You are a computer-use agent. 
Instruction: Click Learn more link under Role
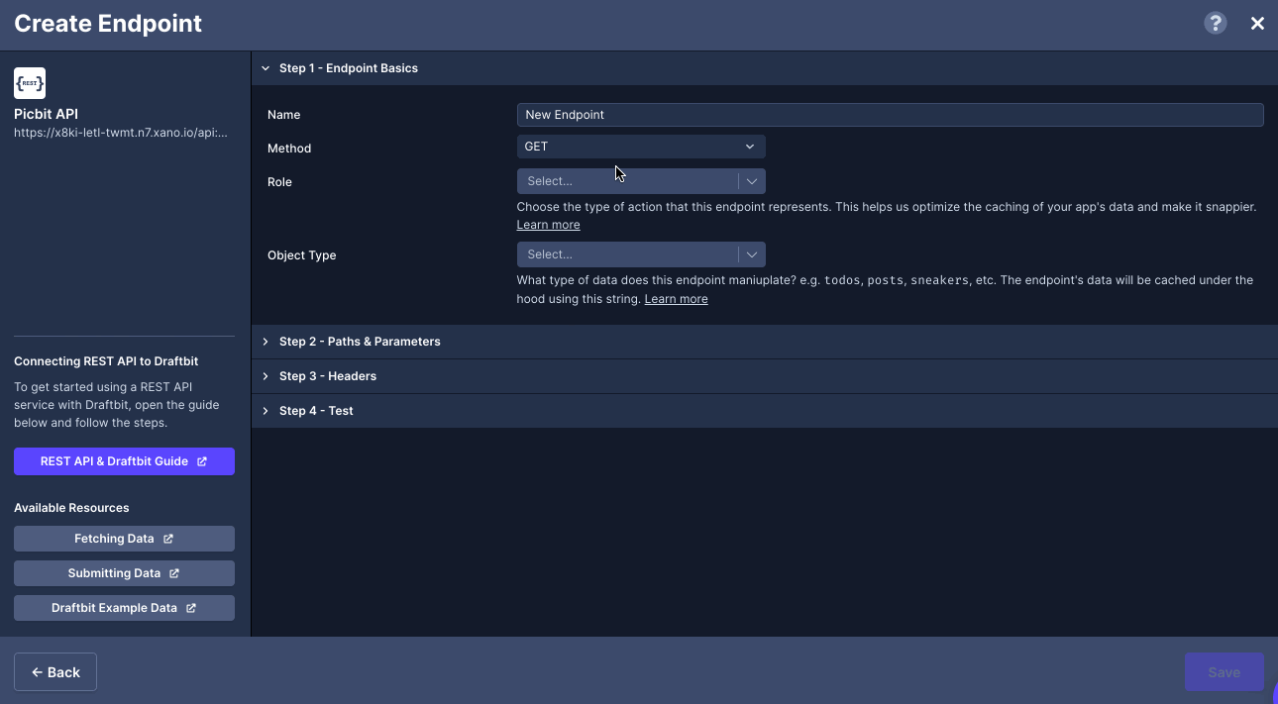point(548,225)
